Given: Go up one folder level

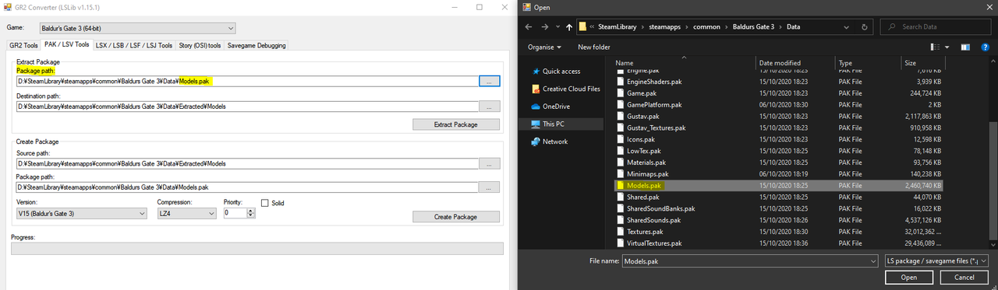Looking at the screenshot, I should (x=569, y=26).
